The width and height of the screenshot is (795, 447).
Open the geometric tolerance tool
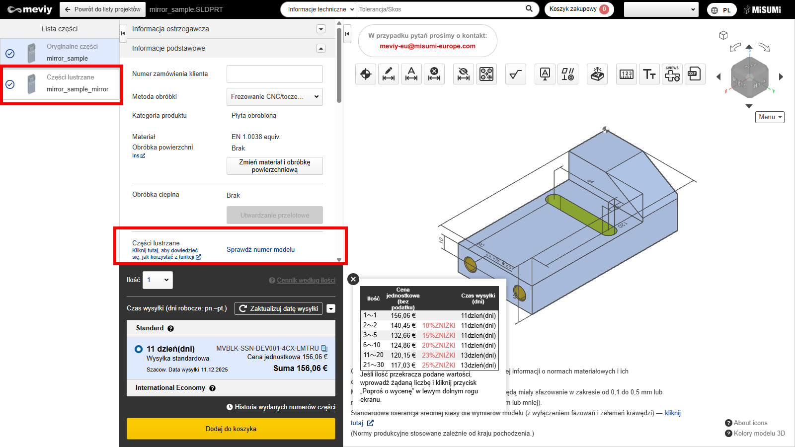click(x=567, y=74)
